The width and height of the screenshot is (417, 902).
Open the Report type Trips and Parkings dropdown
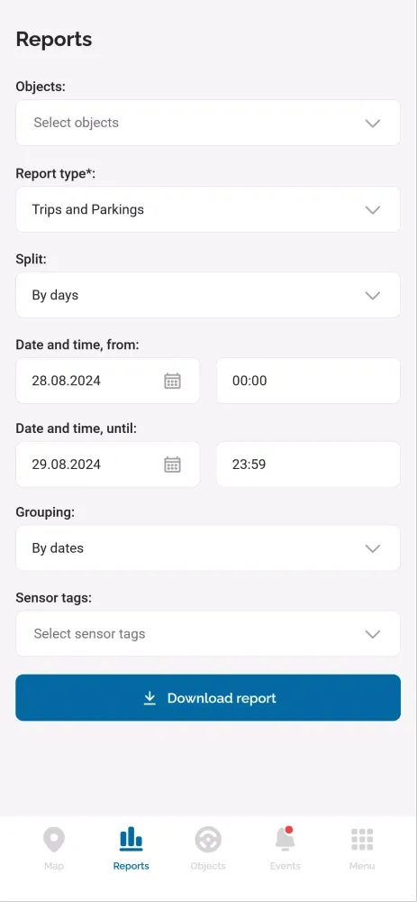coord(208,209)
